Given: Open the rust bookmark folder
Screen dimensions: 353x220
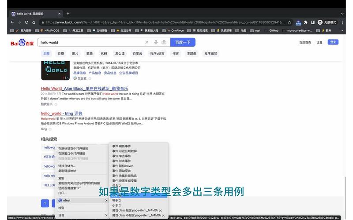Looking at the screenshot, I should 255,30.
